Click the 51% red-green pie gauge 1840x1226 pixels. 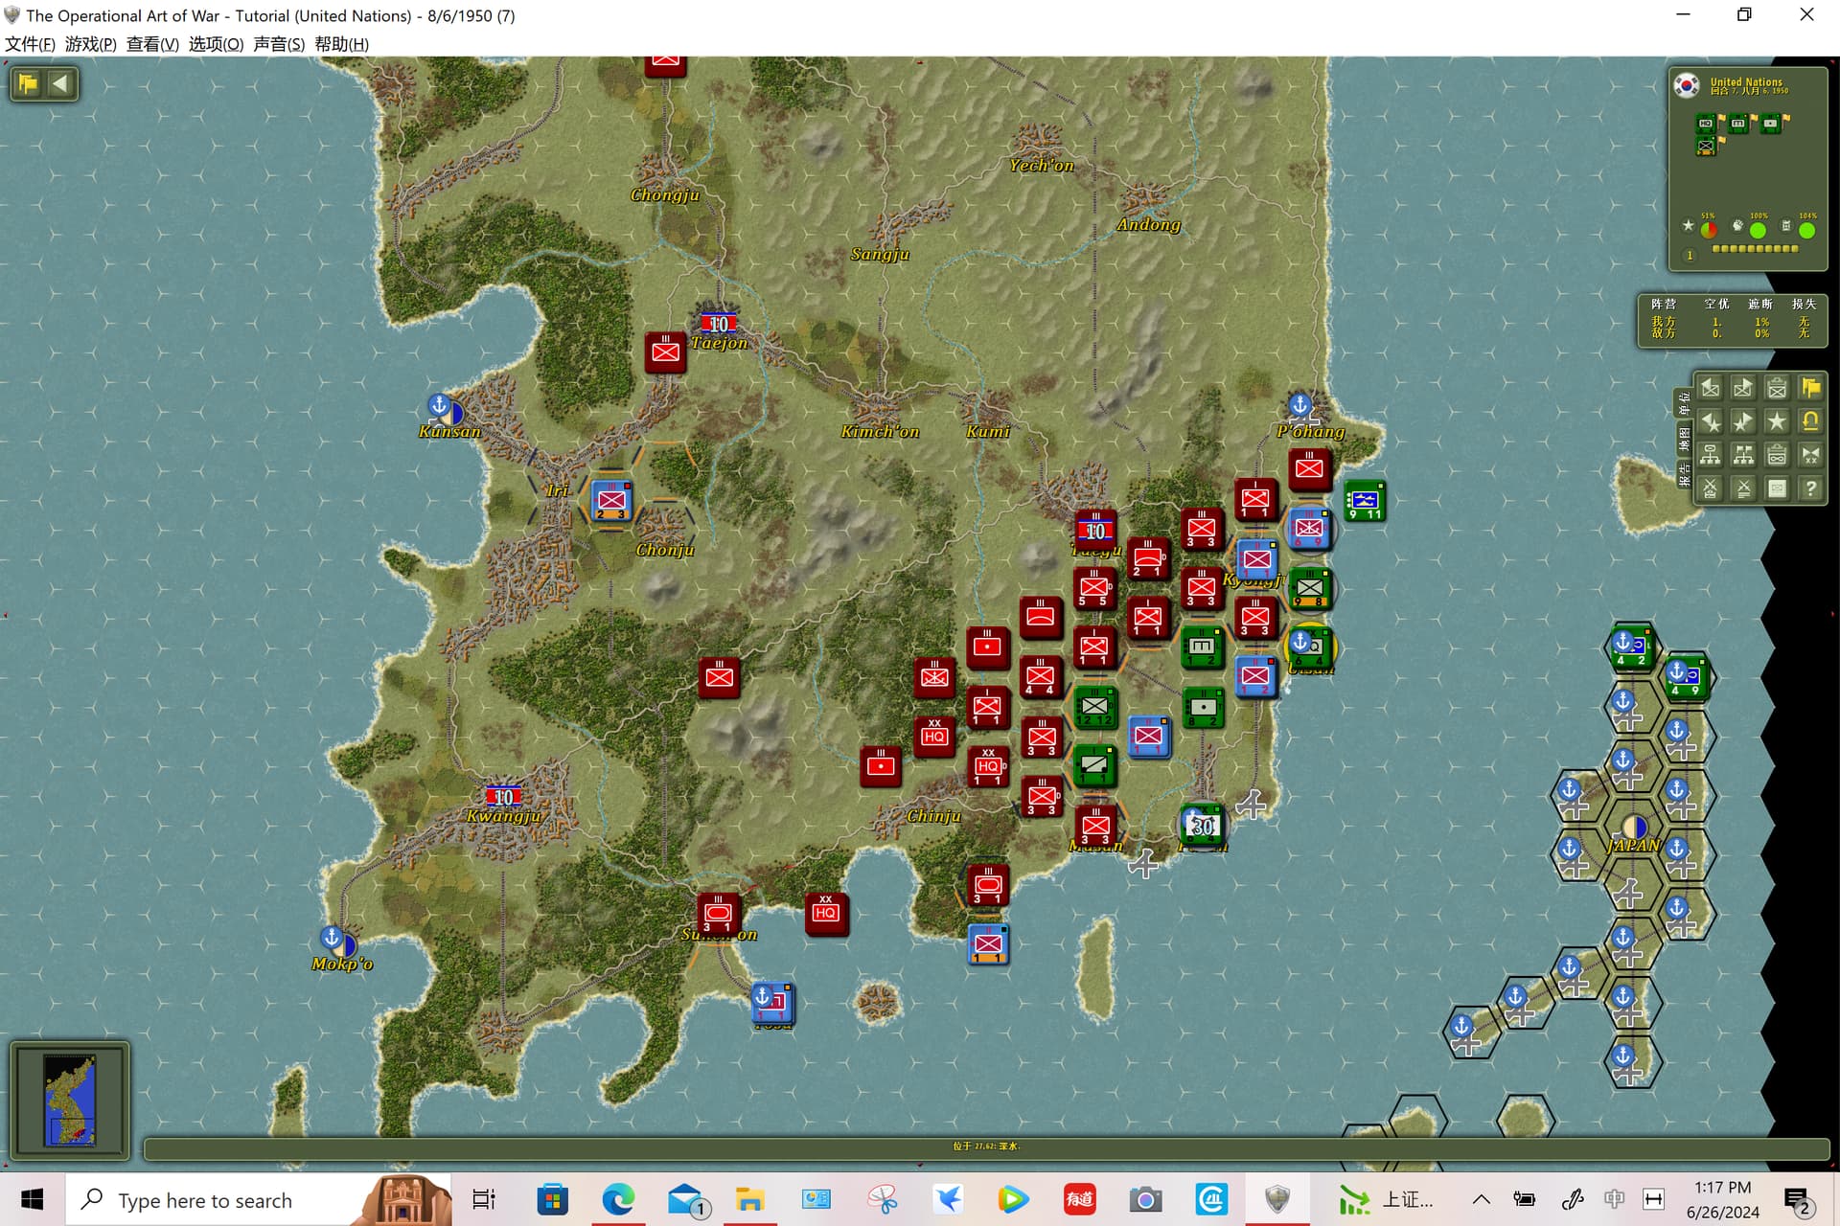(x=1709, y=230)
